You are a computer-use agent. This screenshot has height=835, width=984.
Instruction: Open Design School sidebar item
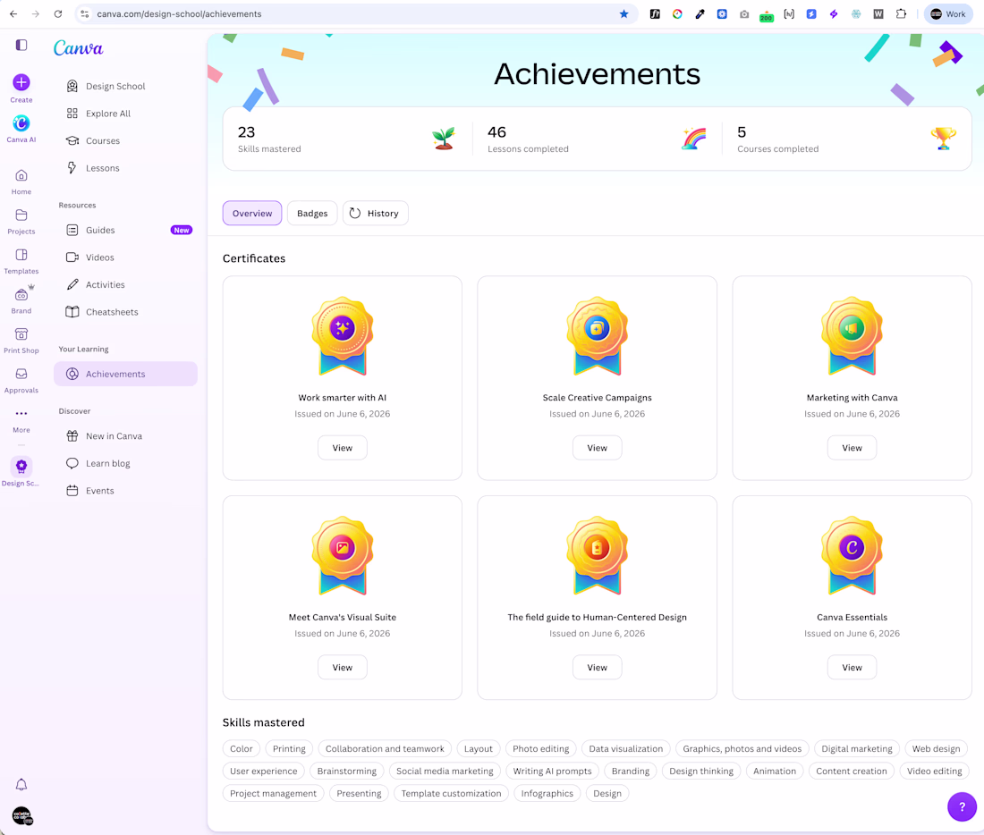coord(125,86)
